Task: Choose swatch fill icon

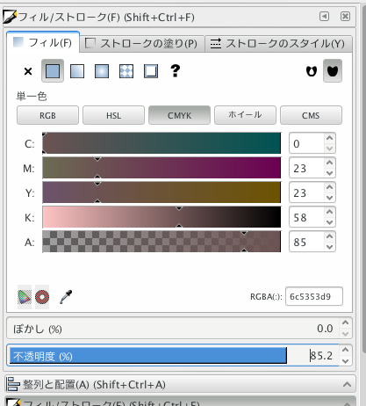Action: 151,71
